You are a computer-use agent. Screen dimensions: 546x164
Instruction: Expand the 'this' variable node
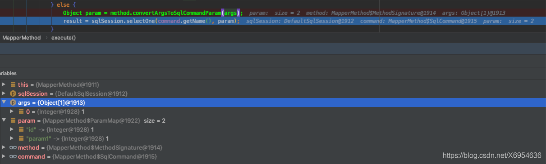(x=4, y=84)
